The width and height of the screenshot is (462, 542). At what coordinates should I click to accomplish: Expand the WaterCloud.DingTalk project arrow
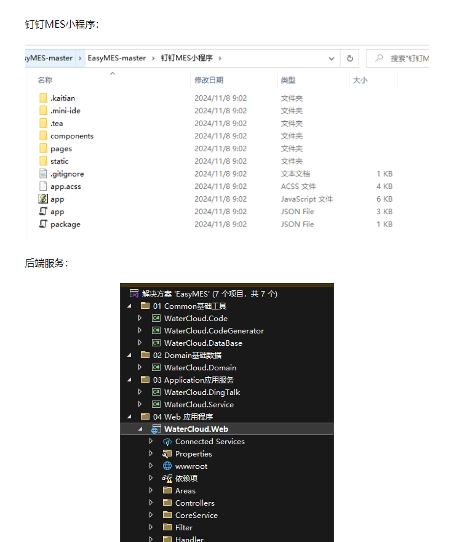(x=140, y=392)
